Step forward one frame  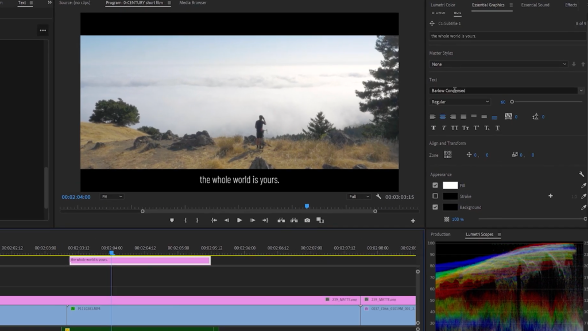[253, 220]
